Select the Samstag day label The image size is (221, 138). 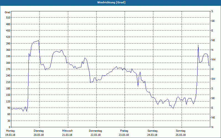(152, 131)
